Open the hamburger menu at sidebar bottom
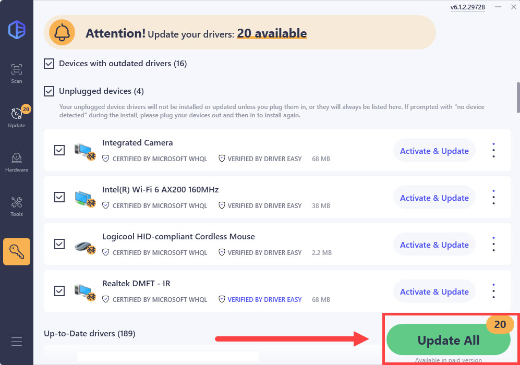 (x=17, y=342)
